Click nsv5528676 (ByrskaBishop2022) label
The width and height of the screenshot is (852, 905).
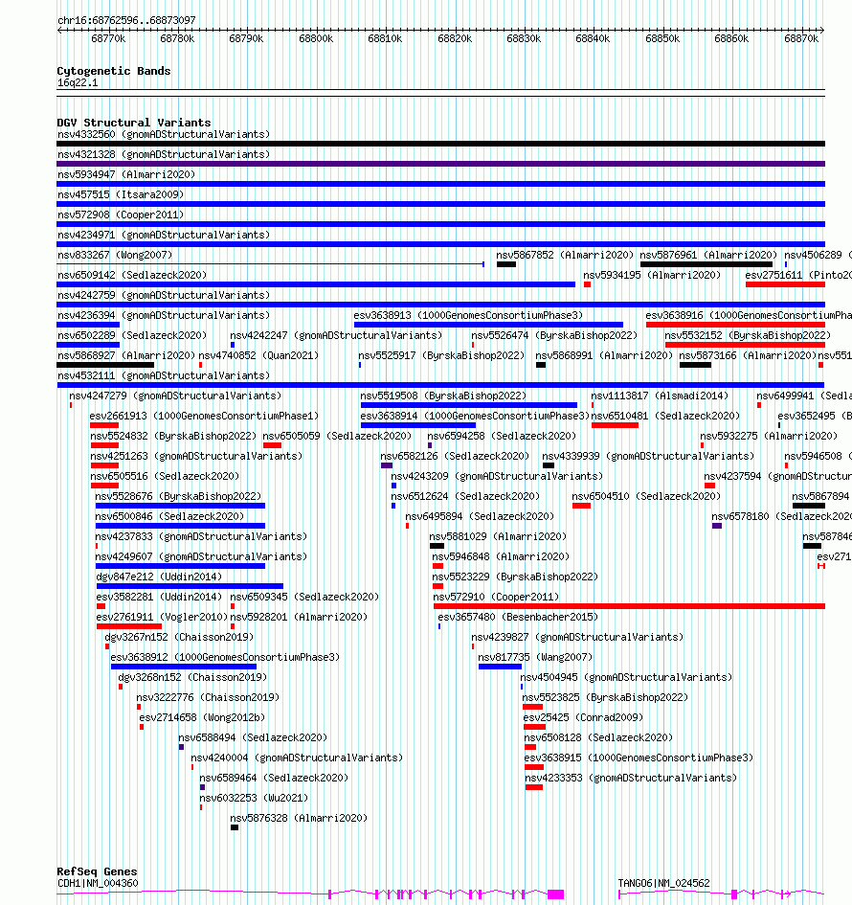(178, 497)
